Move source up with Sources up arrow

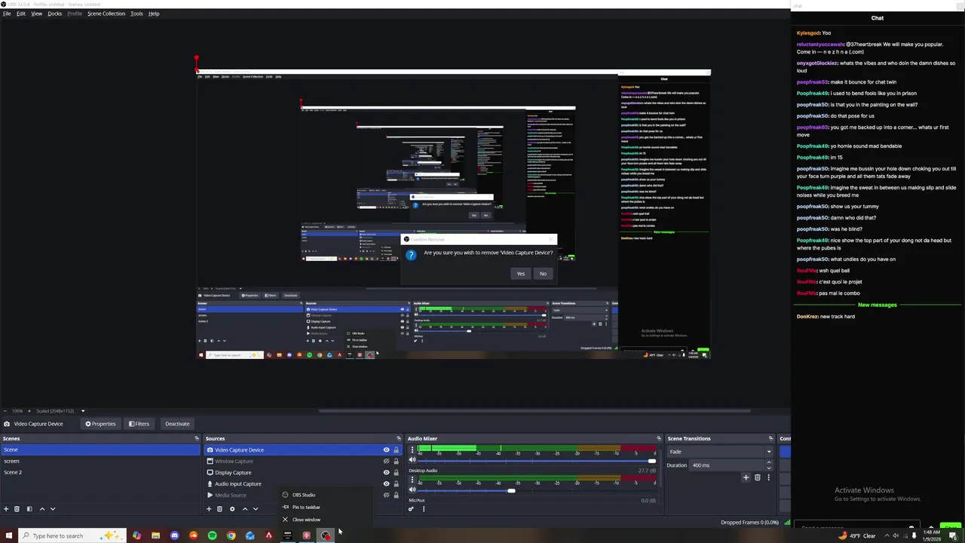coord(244,509)
